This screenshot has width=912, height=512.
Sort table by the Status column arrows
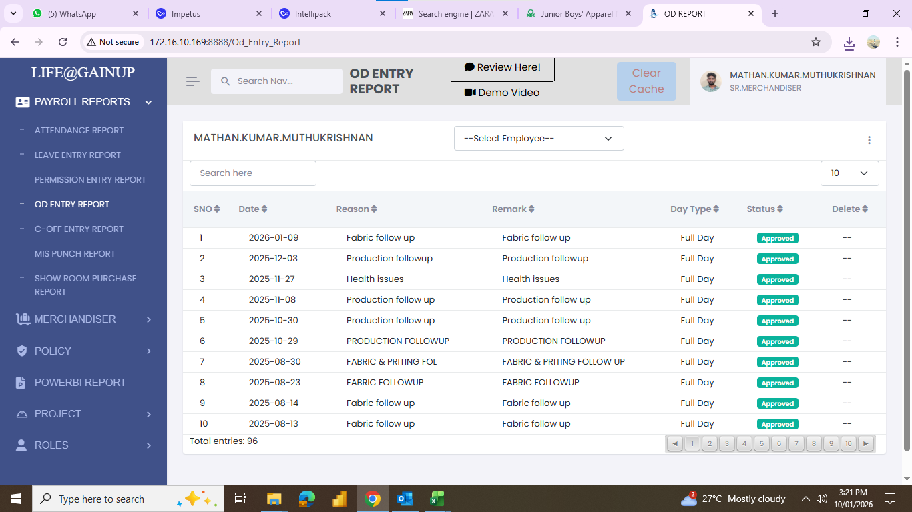[x=780, y=209]
